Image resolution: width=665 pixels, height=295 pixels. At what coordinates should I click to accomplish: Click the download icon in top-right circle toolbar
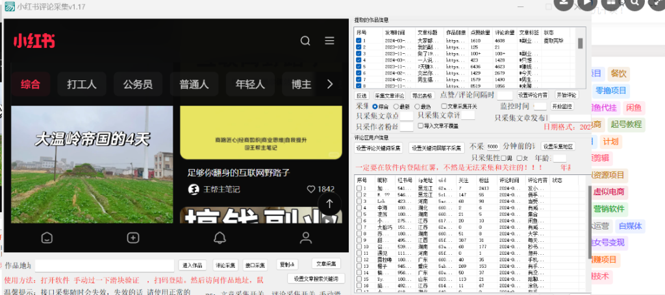tap(564, 4)
